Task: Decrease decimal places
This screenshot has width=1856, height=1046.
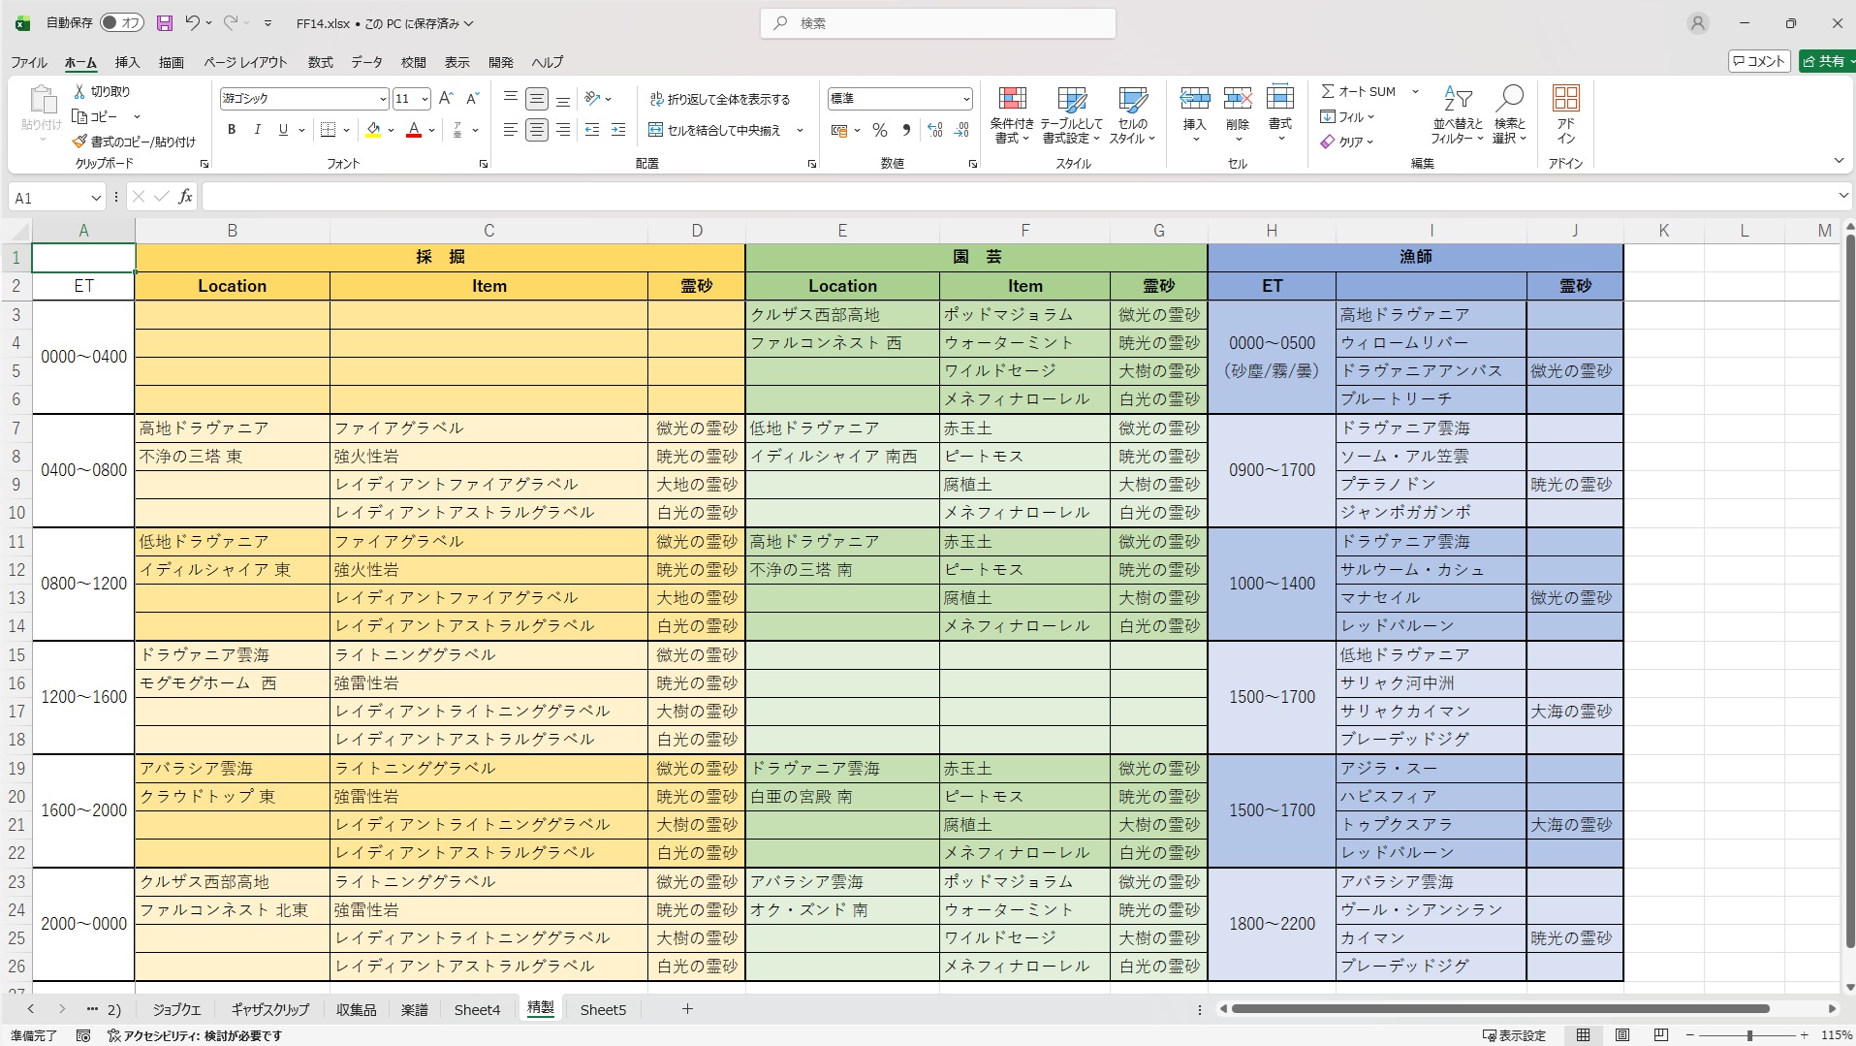Action: tap(961, 130)
